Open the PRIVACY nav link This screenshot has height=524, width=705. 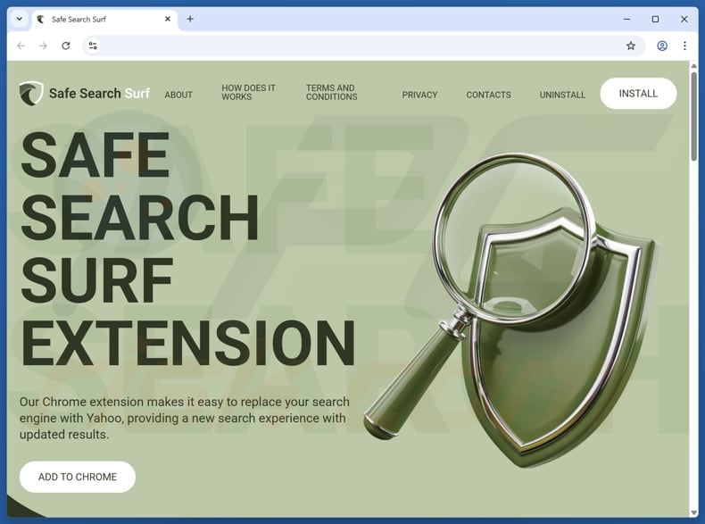tap(419, 95)
